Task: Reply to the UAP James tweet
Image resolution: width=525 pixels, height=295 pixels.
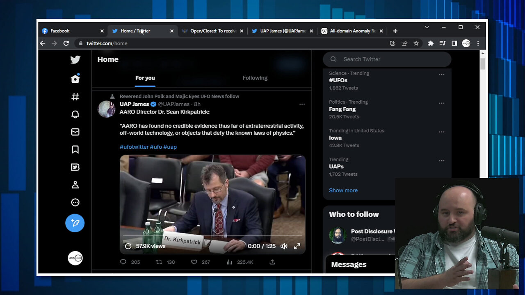Action: (x=123, y=262)
